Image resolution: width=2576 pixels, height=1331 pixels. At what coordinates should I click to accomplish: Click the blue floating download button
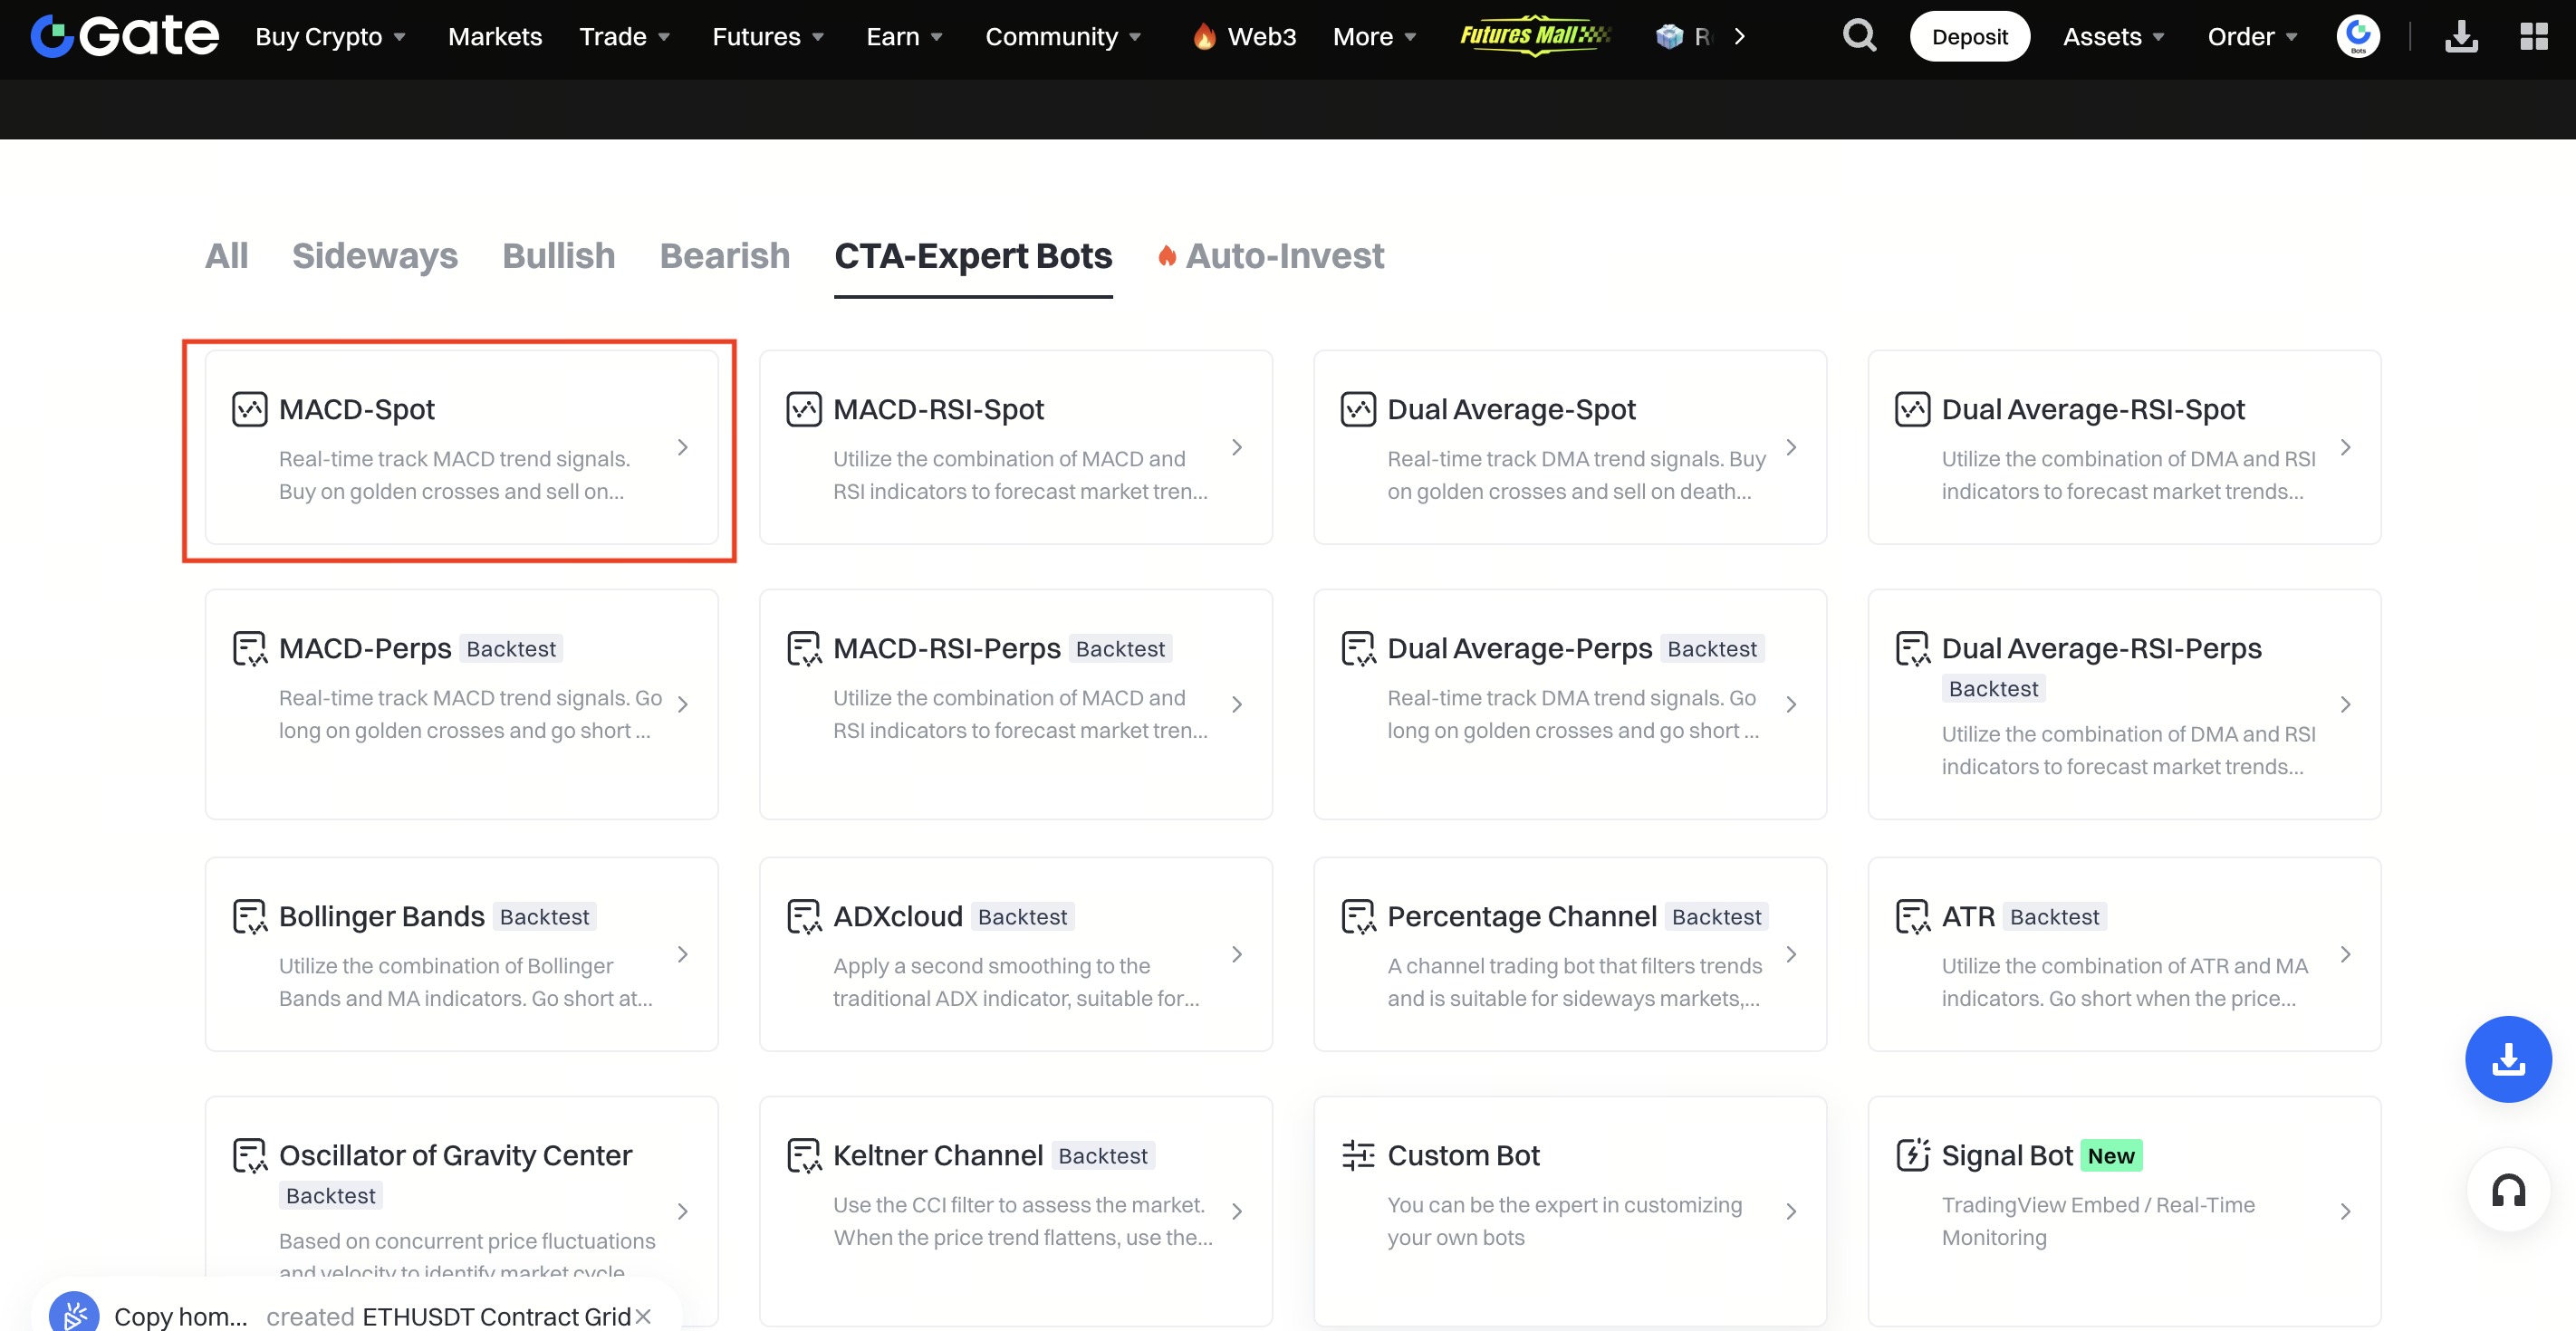click(x=2508, y=1059)
